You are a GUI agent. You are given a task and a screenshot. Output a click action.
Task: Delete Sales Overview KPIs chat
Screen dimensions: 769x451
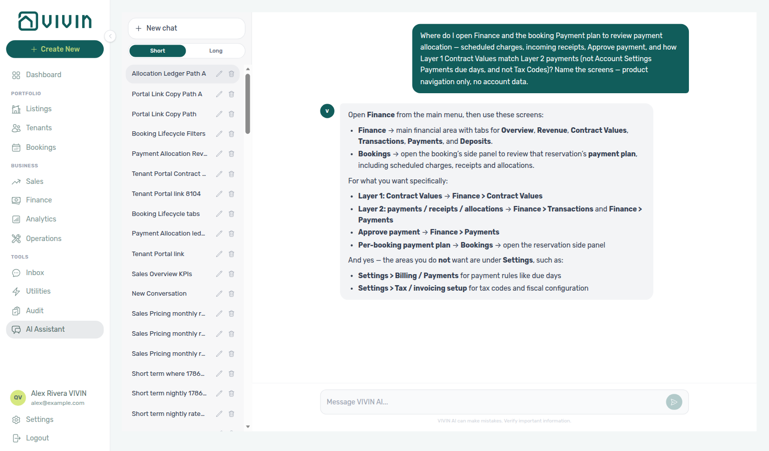[x=231, y=274]
